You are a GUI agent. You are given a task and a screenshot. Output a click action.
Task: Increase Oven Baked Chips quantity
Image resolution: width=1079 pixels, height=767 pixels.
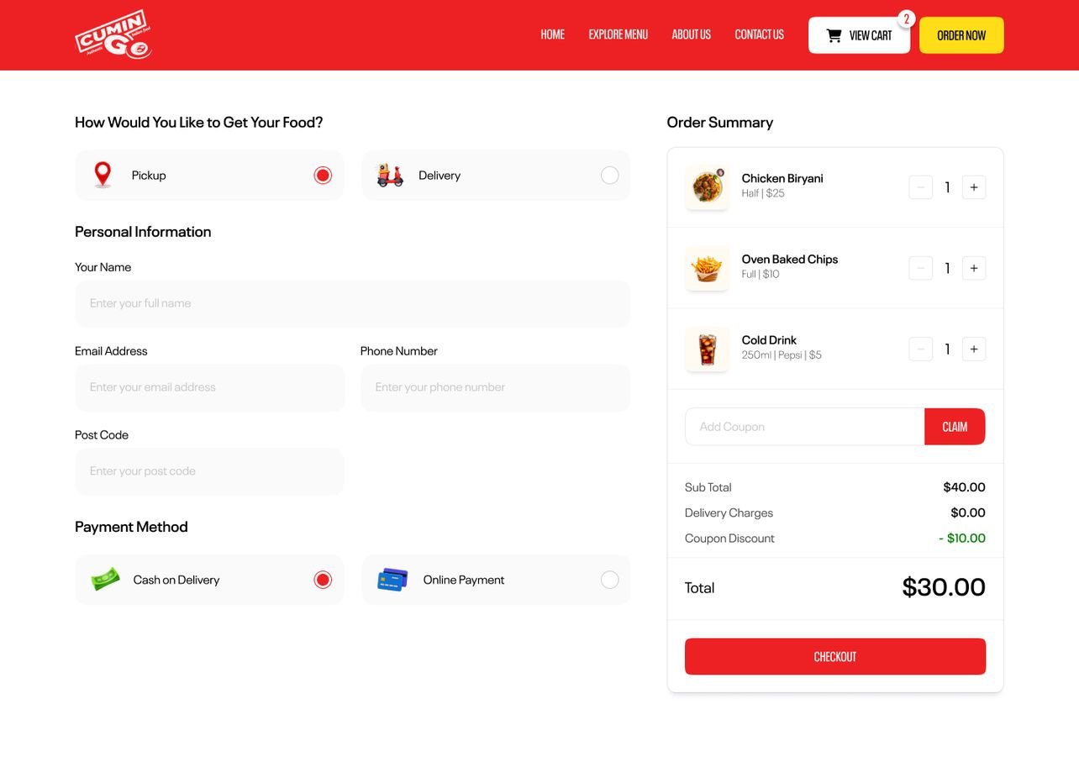coord(974,268)
